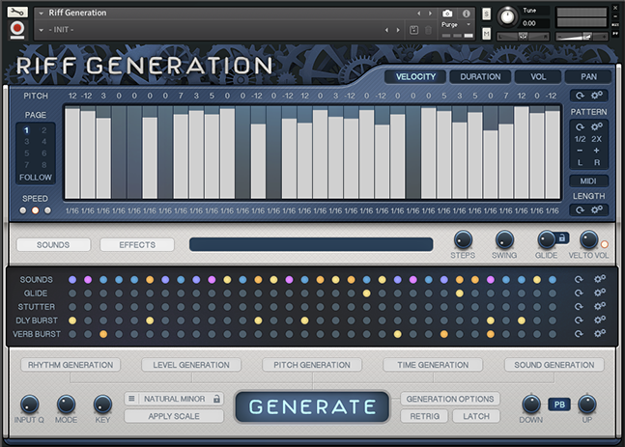Switch to the PAN tab

(588, 77)
